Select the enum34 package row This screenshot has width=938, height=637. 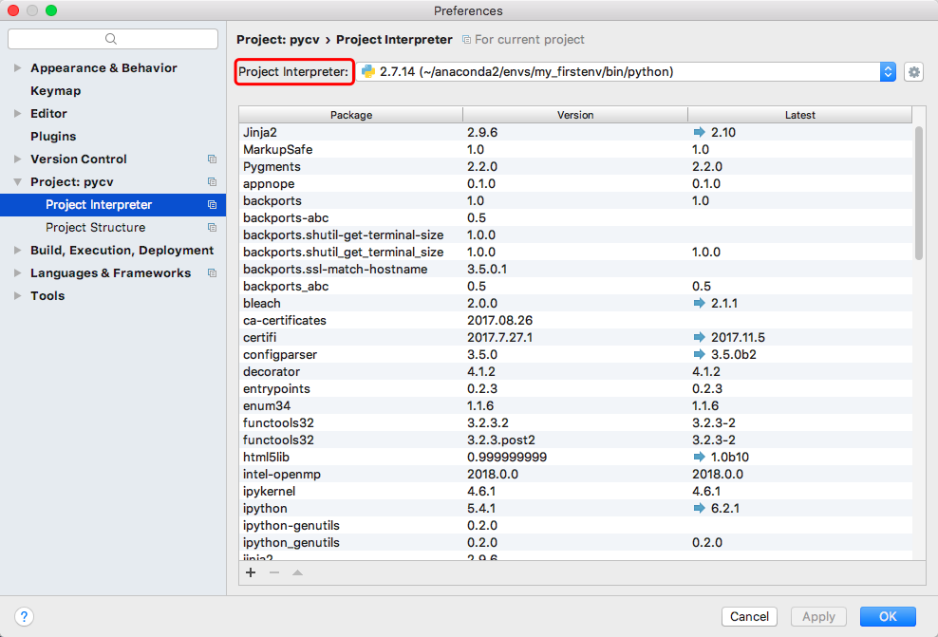coord(575,405)
